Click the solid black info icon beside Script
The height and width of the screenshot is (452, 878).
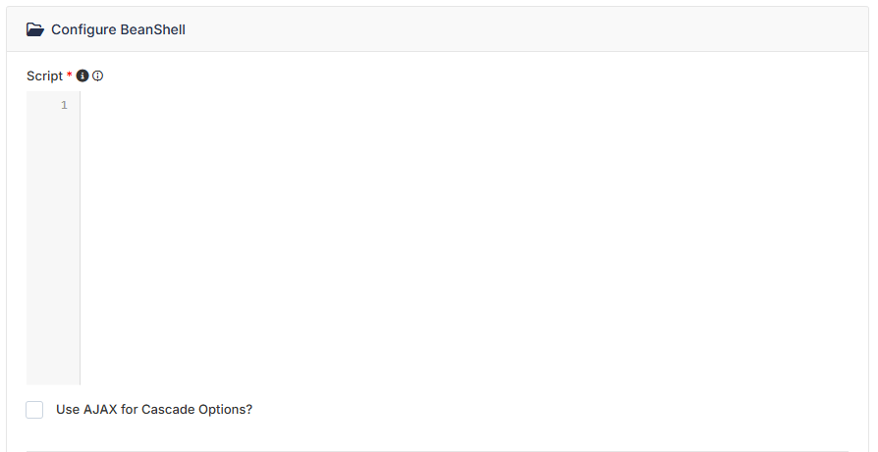82,75
